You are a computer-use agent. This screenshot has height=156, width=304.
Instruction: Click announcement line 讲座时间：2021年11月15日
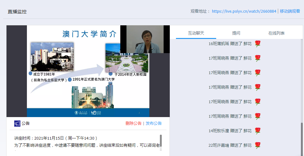click(56, 138)
